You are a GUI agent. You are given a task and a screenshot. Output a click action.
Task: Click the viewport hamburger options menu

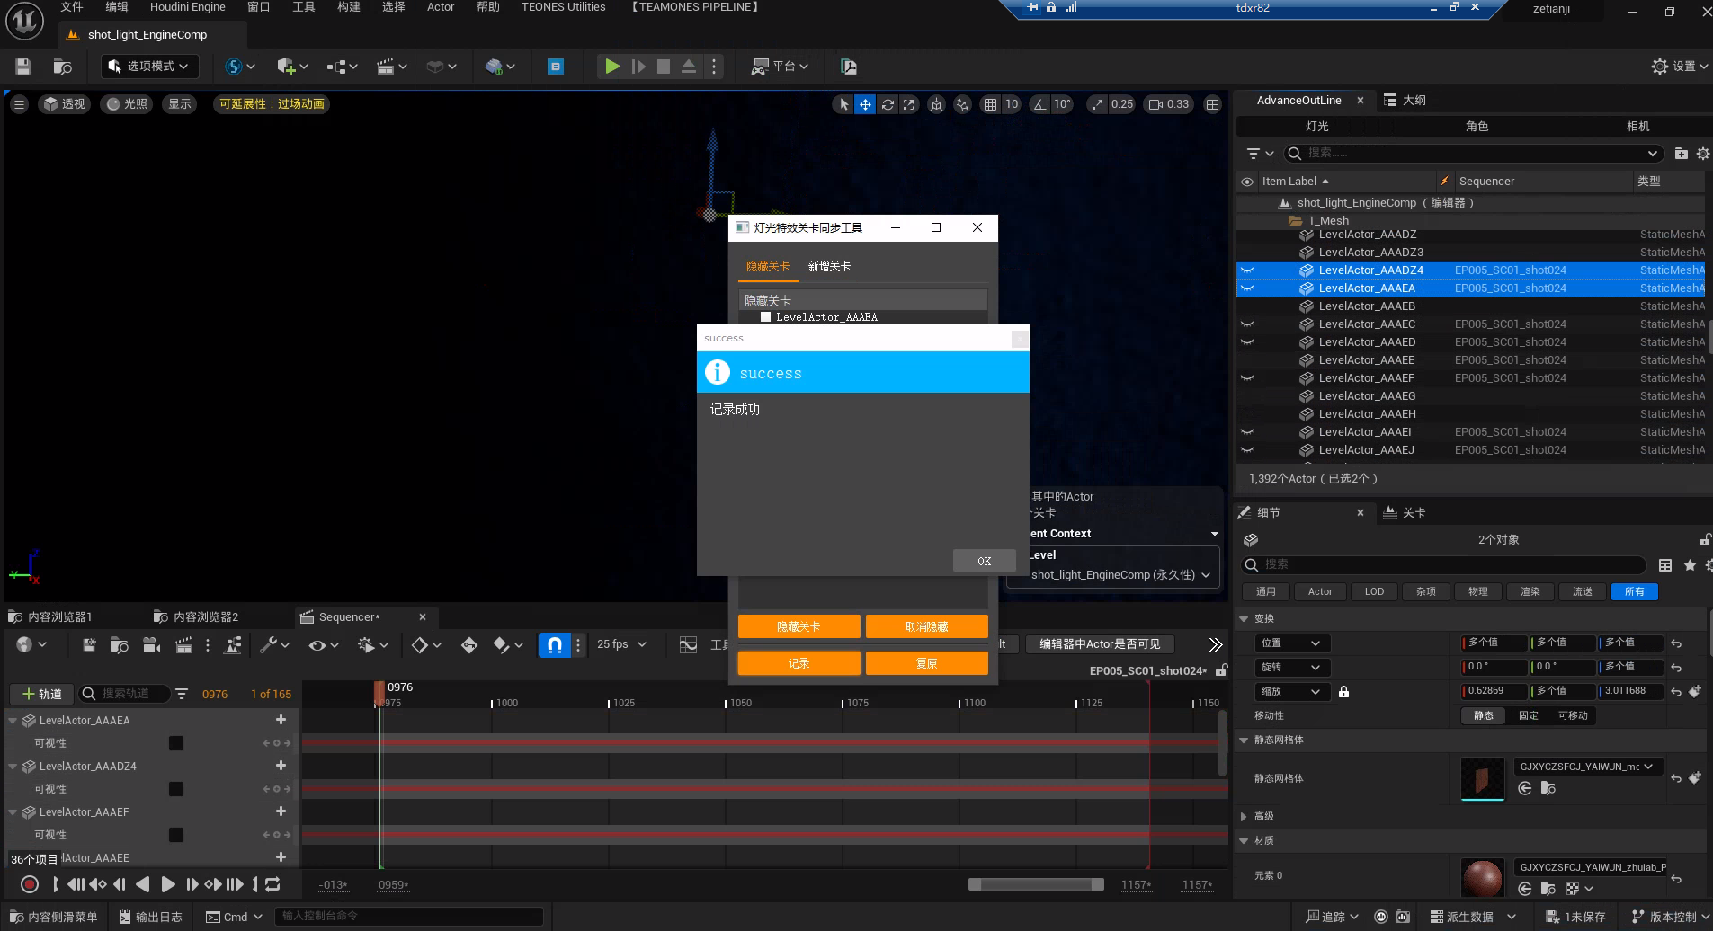[19, 104]
